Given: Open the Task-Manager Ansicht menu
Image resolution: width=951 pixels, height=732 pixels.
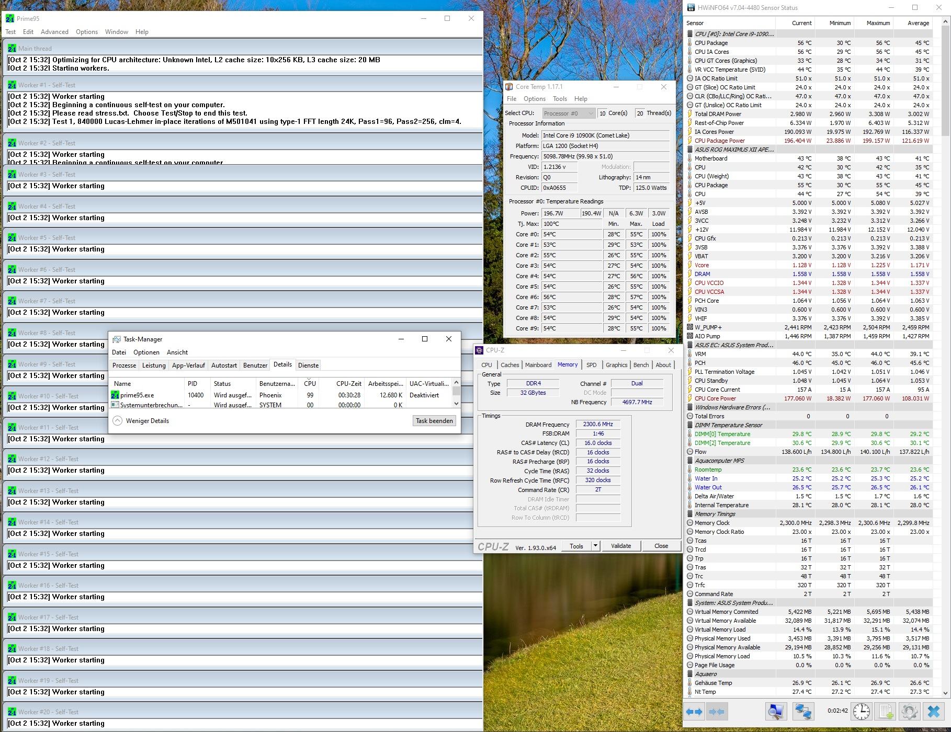Looking at the screenshot, I should coord(177,352).
